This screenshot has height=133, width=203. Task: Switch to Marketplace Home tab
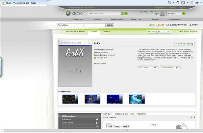tap(75, 31)
